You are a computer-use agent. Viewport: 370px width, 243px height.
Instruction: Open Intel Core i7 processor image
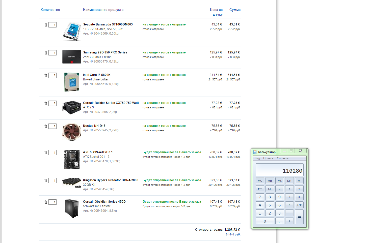[72, 82]
